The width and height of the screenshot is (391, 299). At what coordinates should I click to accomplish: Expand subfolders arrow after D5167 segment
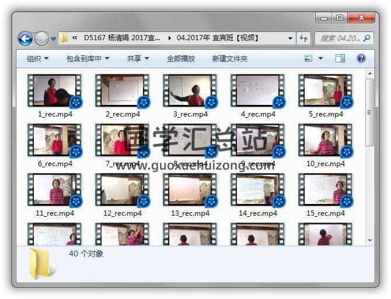coord(170,38)
